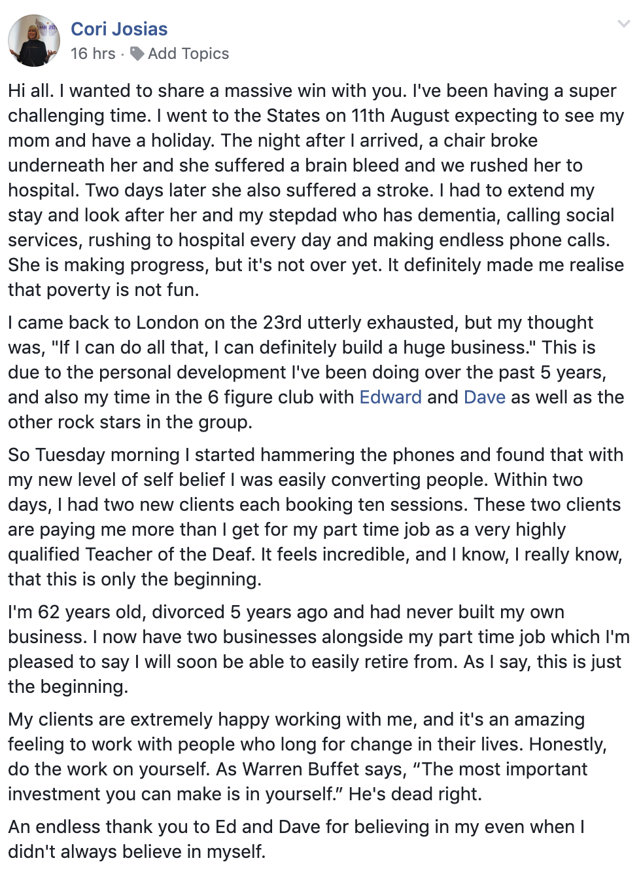
Task: Click 'So Tuesday morning' paragraph opening
Action: 94,455
